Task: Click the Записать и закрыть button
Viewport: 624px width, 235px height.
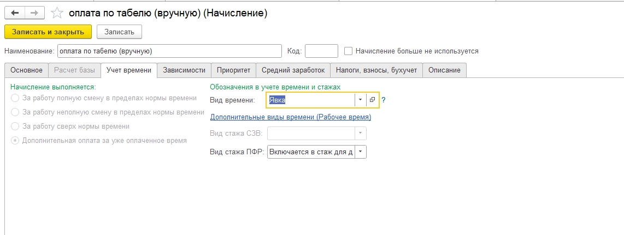Action: pos(48,32)
